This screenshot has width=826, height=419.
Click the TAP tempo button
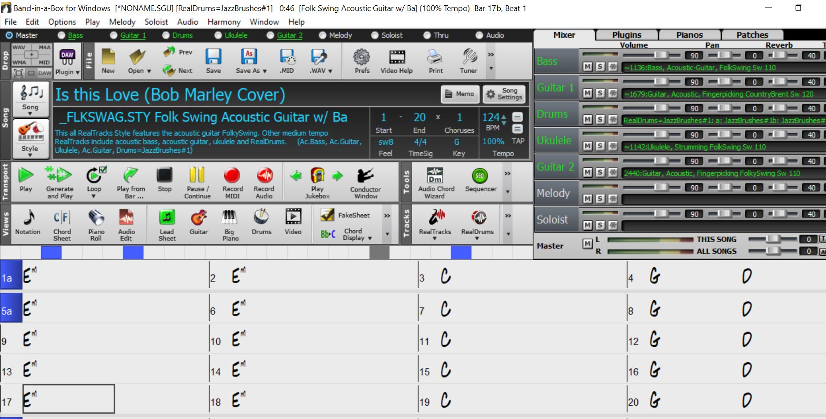click(517, 141)
